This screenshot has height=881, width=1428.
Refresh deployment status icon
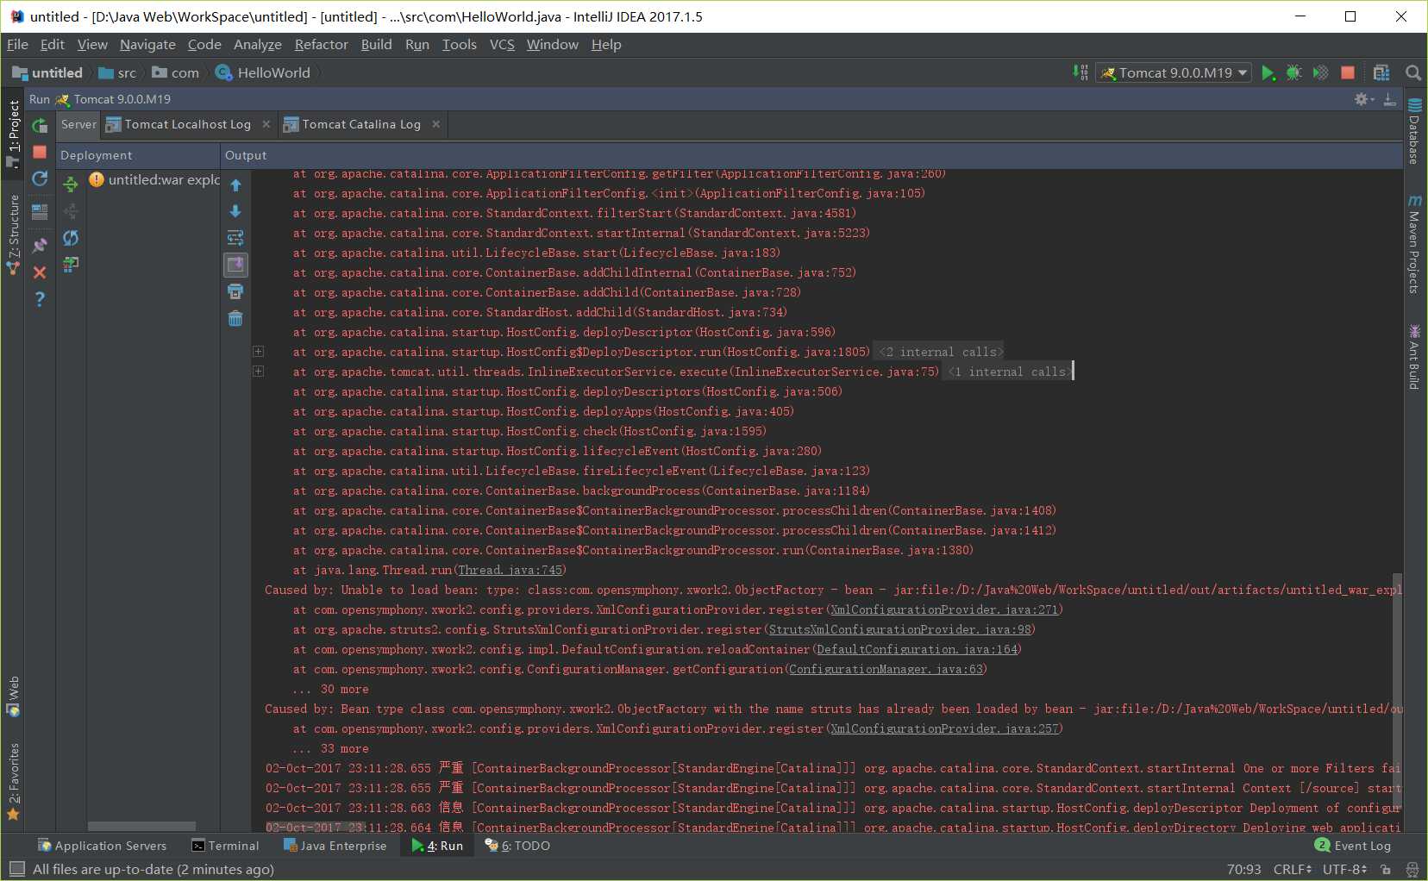[x=71, y=238]
